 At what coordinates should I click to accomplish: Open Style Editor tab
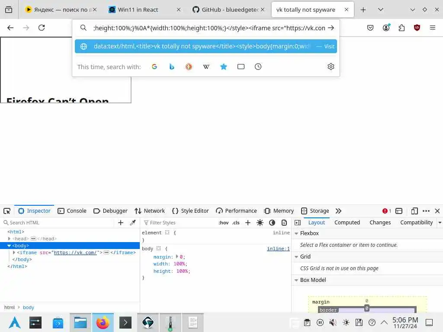190,211
